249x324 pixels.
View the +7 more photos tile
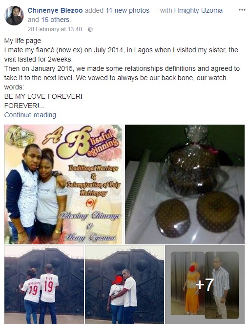(x=205, y=284)
